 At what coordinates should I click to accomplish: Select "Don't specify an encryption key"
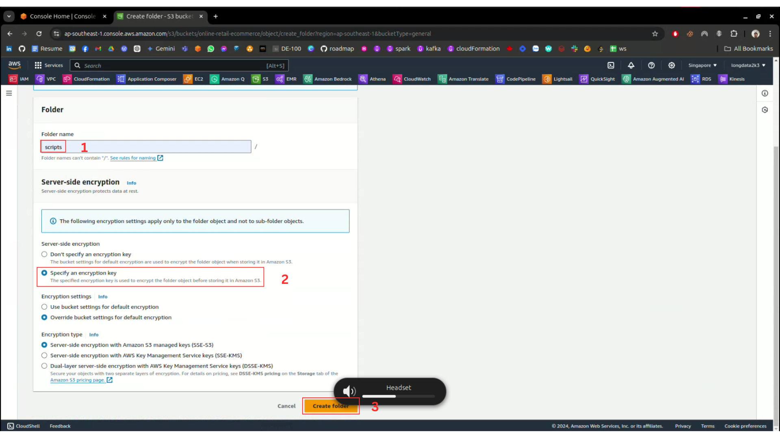tap(44, 254)
